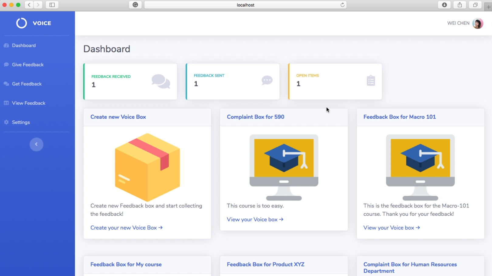Click the Feedback Box for My course title
Image resolution: width=492 pixels, height=276 pixels.
tap(126, 264)
